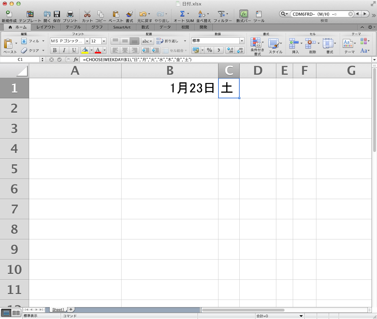Open the Formulas (数式) ribbon tab
Viewport: 377px width, 319px height.
click(x=145, y=27)
